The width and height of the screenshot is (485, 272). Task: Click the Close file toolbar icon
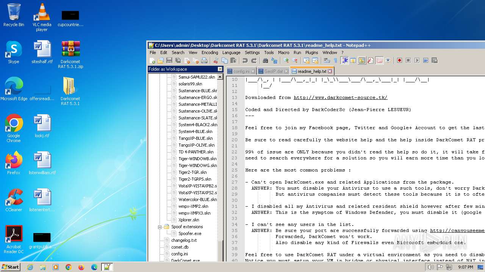pos(187,60)
